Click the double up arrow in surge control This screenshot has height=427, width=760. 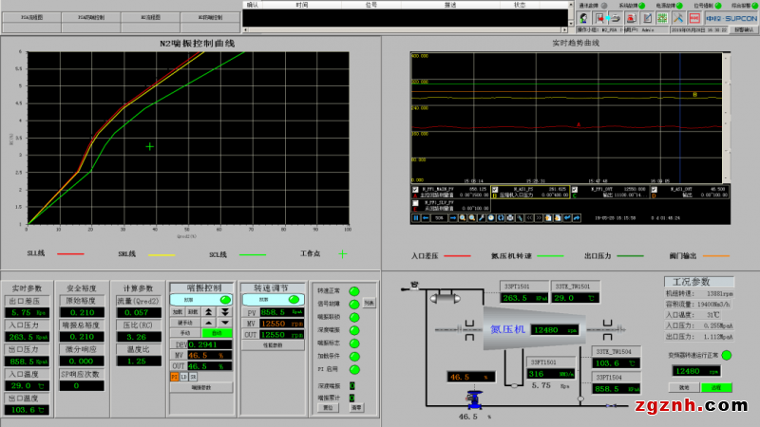[x=208, y=312]
